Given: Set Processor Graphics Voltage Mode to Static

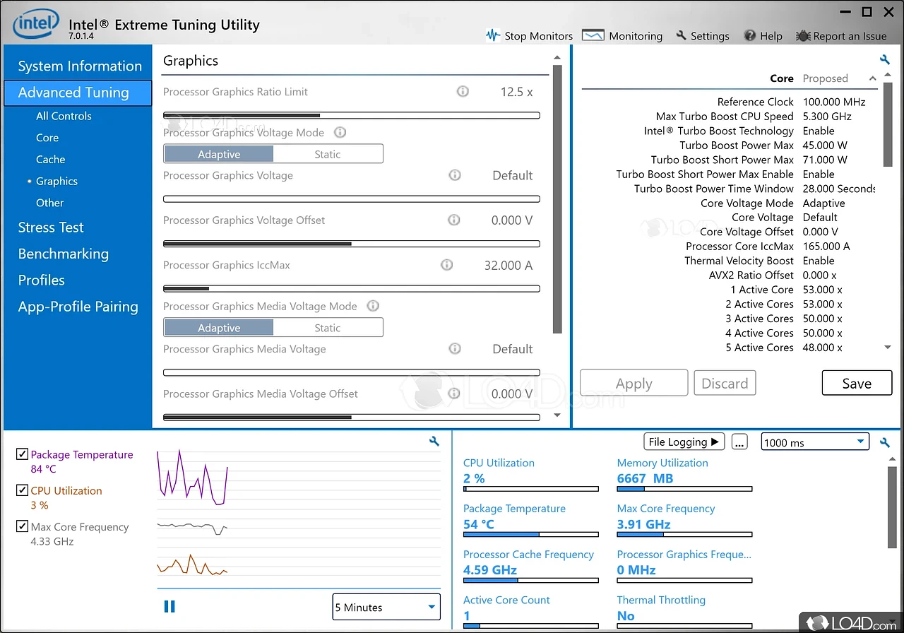Looking at the screenshot, I should tap(328, 154).
